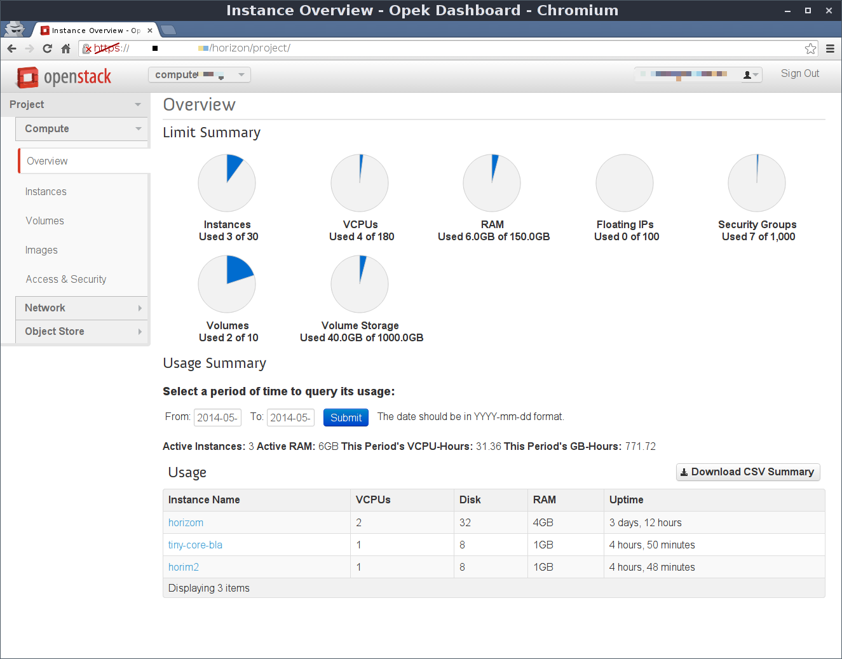Screen dimensions: 842x659
Task: Click the OpenStack logo icon
Action: [x=27, y=78]
